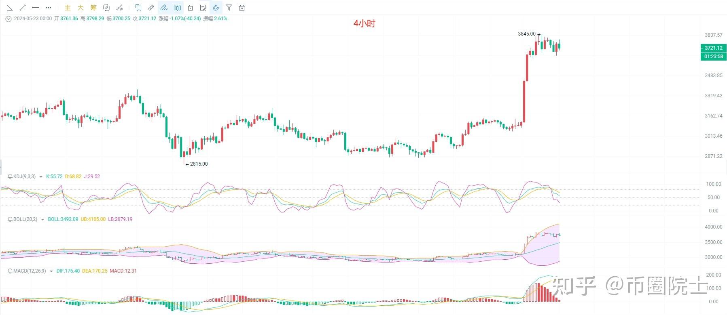The height and width of the screenshot is (315, 727).
Task: Click the high price 3798.29
Action: 95,19
